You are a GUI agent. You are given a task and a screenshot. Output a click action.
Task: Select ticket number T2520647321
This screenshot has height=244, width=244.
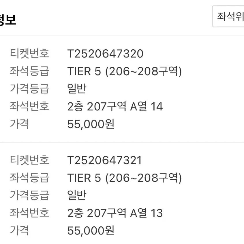[x=104, y=160]
